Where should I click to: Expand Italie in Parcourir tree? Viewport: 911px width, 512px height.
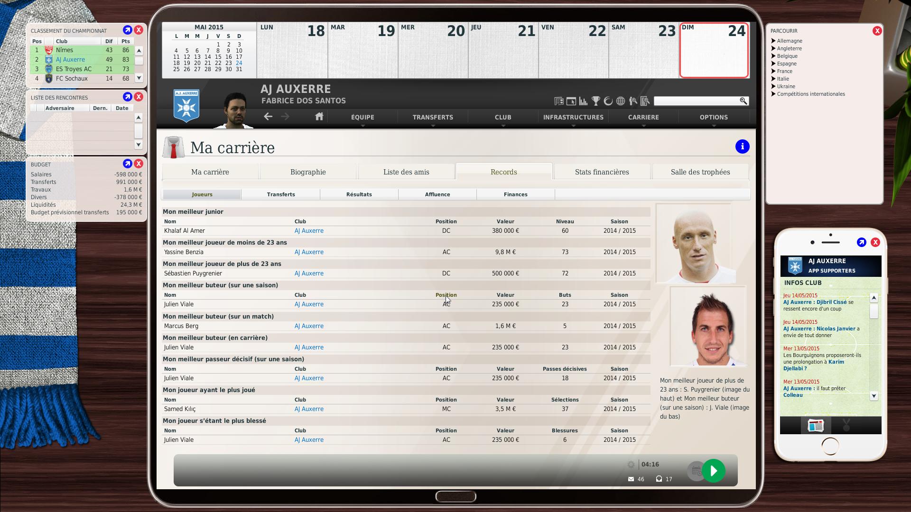[x=773, y=79]
